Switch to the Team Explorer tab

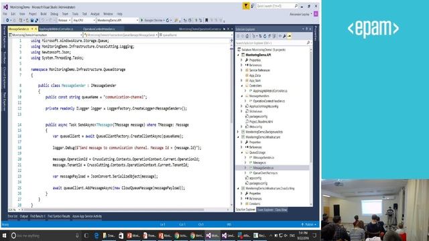[265, 210]
